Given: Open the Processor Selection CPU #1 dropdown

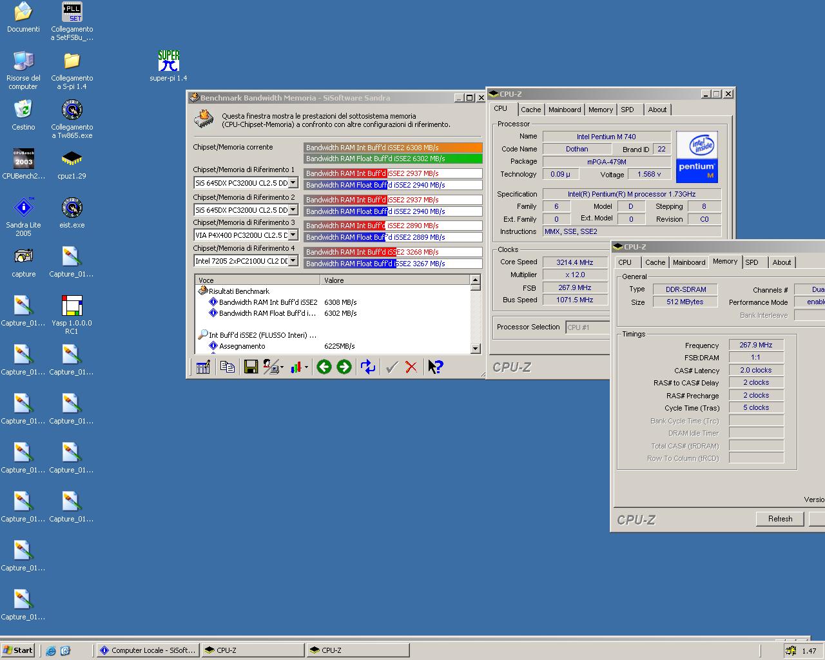Looking at the screenshot, I should [587, 327].
